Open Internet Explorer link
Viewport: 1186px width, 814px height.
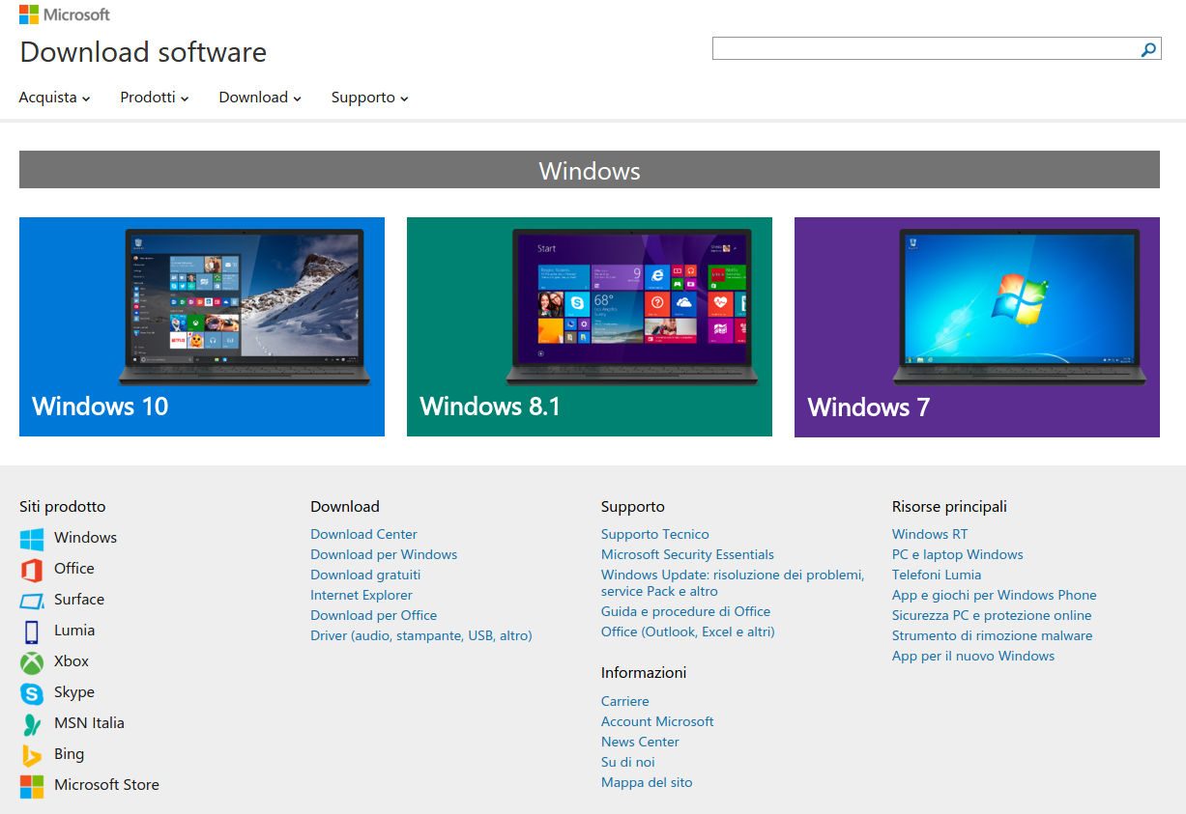(362, 595)
